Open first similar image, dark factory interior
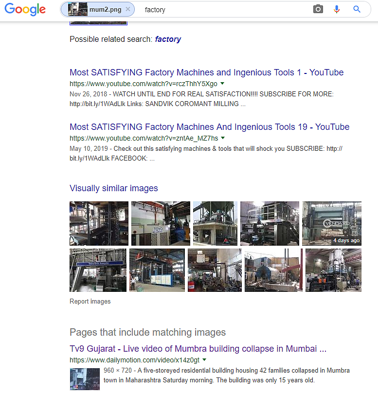This screenshot has height=394, width=378. click(99, 223)
